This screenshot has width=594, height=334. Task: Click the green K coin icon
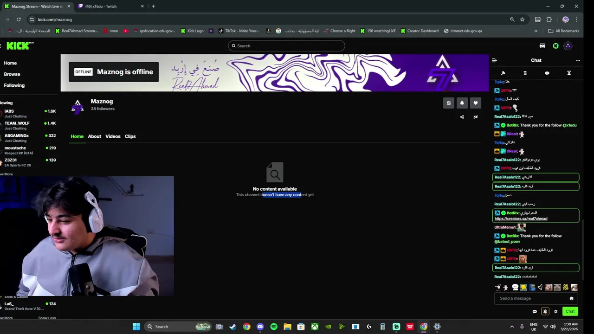(555, 45)
